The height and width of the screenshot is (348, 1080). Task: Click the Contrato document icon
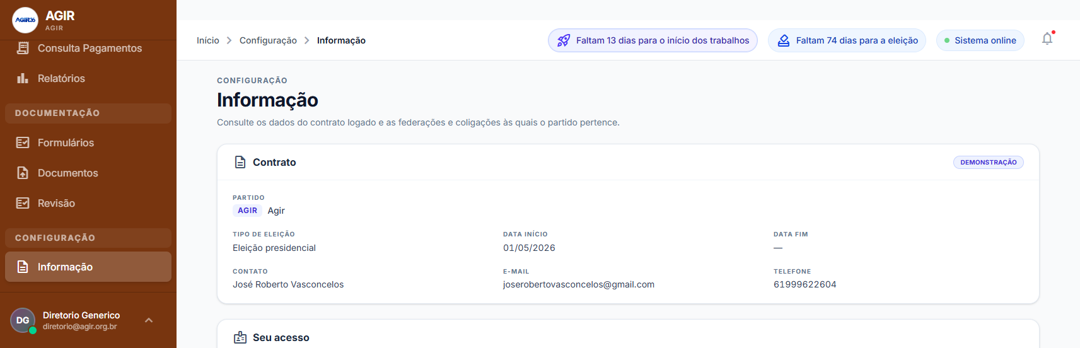(240, 162)
